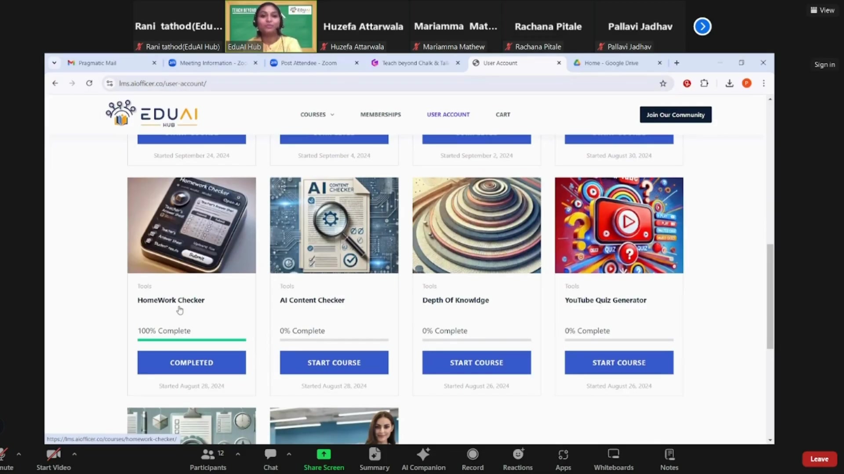This screenshot has width=844, height=474.
Task: Switch to Home - Google Drive tab
Action: pos(618,63)
